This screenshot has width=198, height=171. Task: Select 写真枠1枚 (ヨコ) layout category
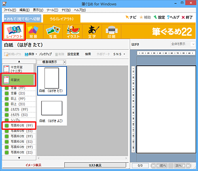click(x=19, y=131)
